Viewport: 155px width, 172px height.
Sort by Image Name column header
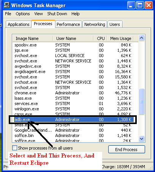[33, 38]
